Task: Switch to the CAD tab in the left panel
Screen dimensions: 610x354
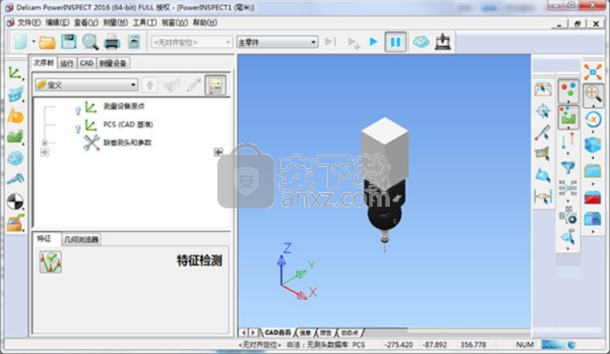Action: pos(86,63)
